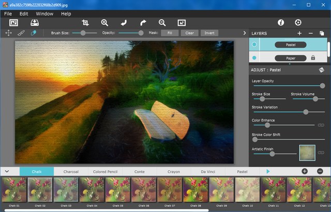331x212 pixels.
Task: Click the mask Invert button
Action: (x=209, y=33)
